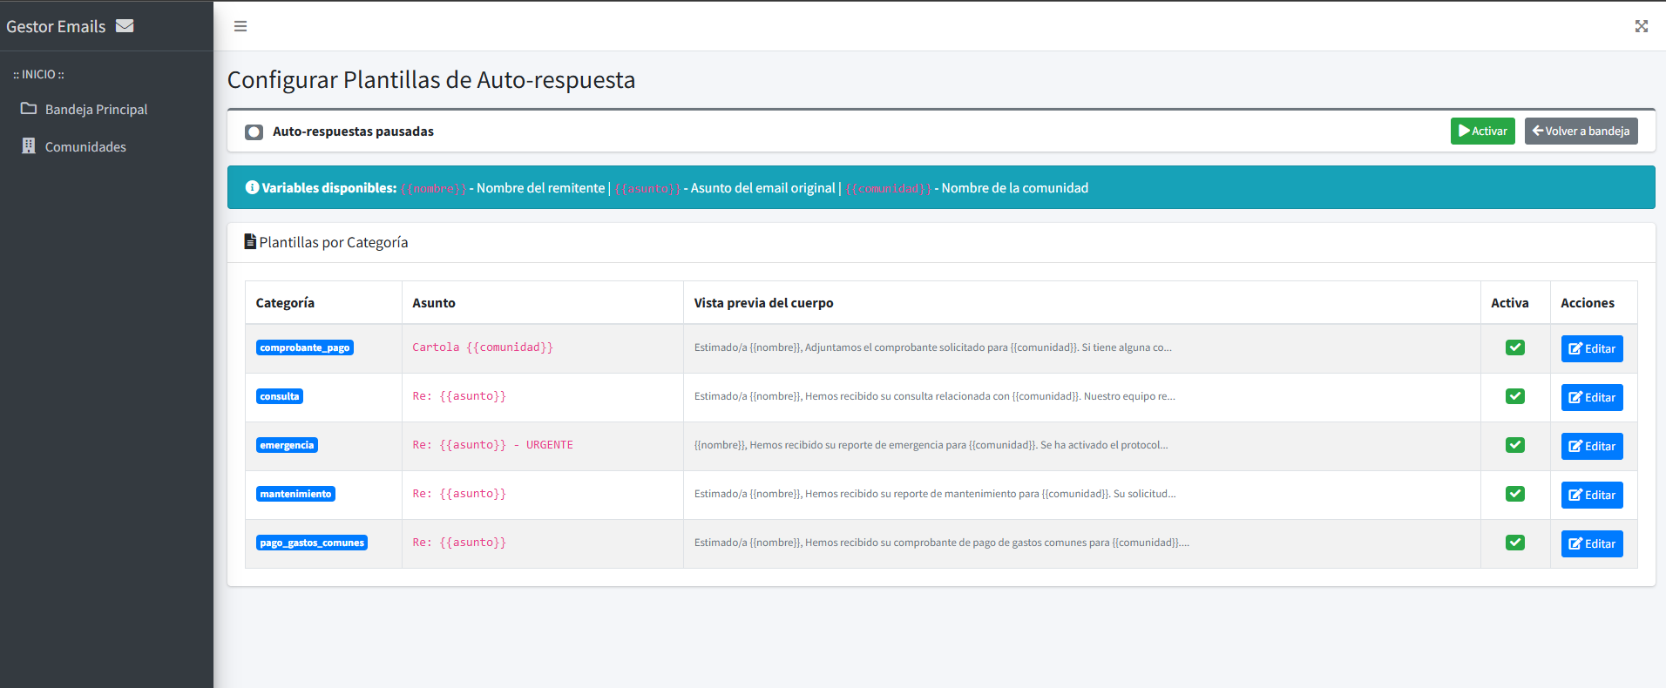Image resolution: width=1666 pixels, height=688 pixels.
Task: Click the document icon by Plantillas por Categoría
Action: coord(250,241)
